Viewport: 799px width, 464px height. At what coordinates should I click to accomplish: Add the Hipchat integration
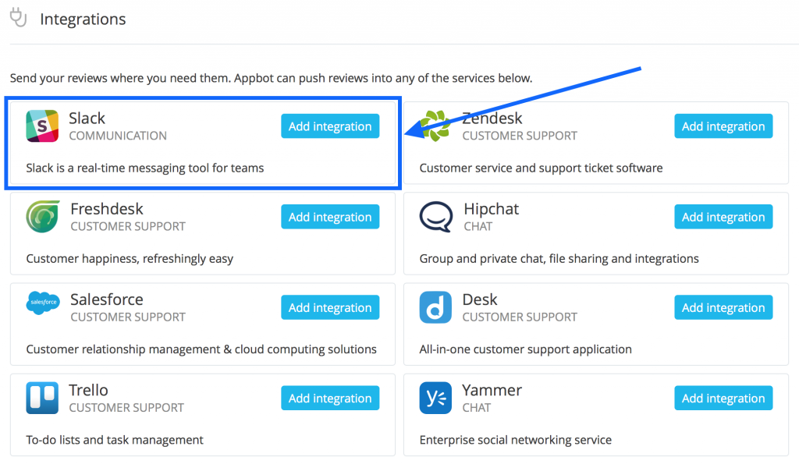coord(723,217)
